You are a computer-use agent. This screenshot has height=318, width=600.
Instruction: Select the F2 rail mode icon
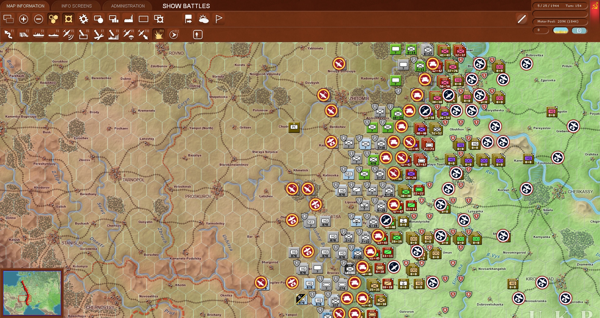coord(24,34)
